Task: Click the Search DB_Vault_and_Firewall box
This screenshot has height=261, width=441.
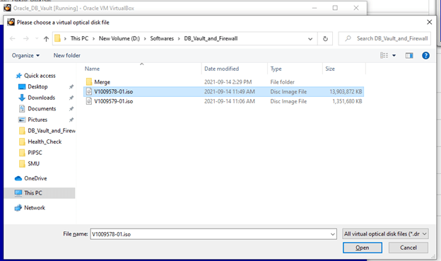Action: point(384,39)
